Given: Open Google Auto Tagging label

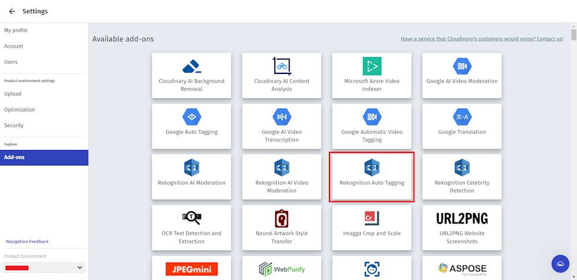Looking at the screenshot, I should (x=192, y=132).
